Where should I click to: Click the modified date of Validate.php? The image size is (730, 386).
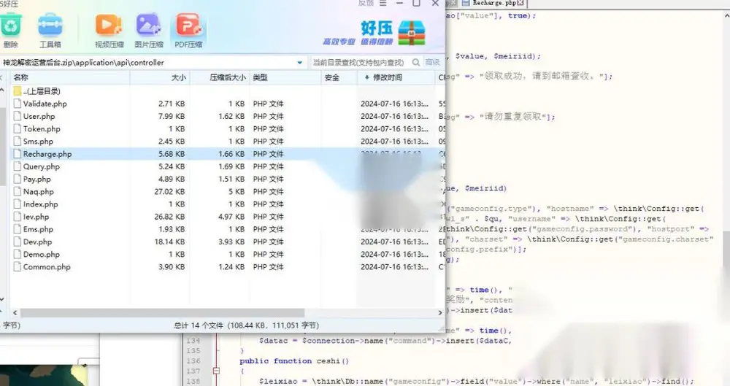coord(394,104)
